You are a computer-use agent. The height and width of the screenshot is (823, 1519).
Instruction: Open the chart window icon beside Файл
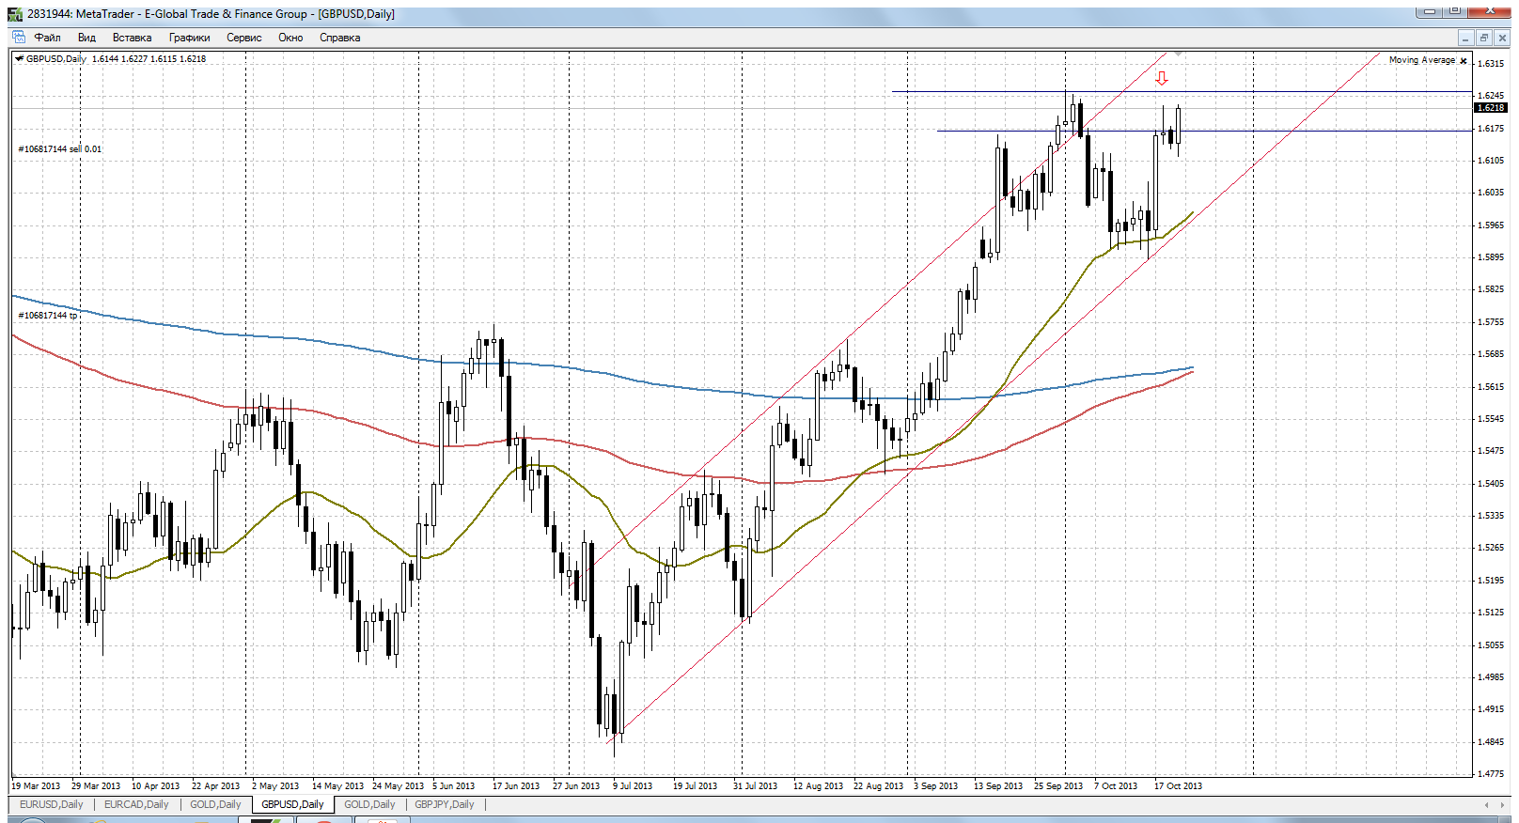pyautogui.click(x=19, y=38)
